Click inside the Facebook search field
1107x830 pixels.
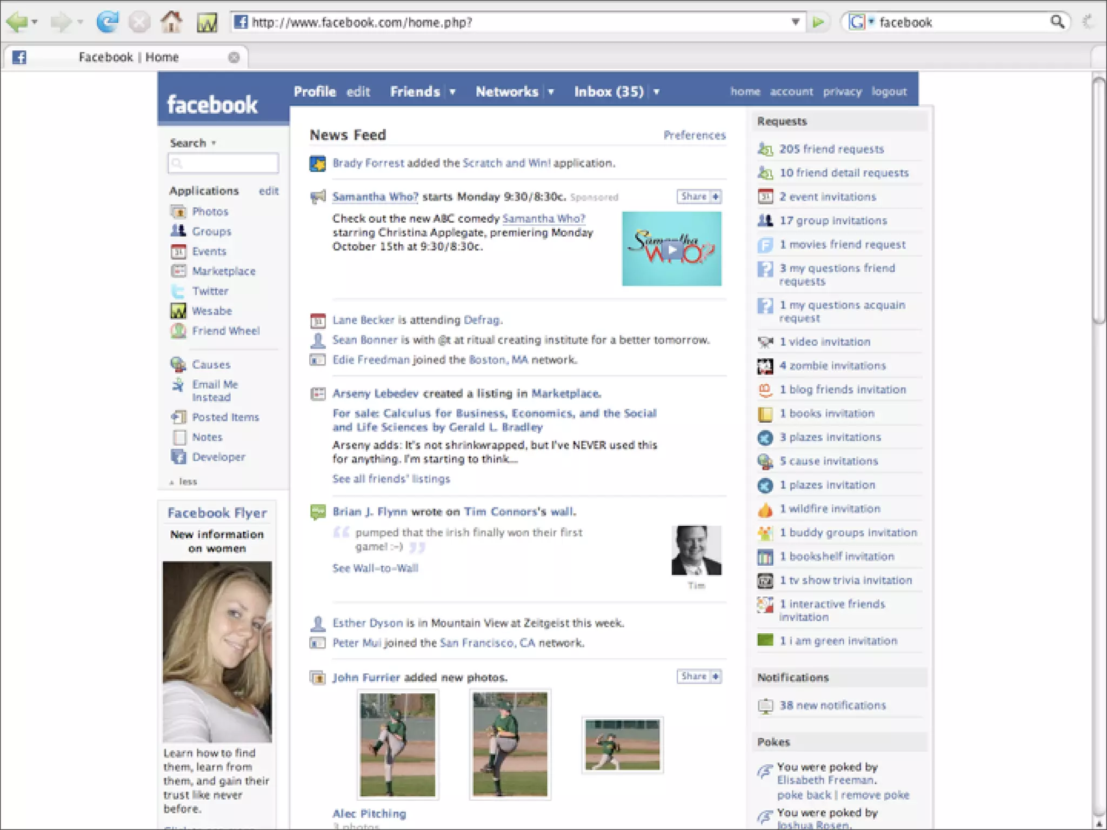coord(223,163)
